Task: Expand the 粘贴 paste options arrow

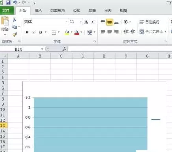Action: (5, 35)
